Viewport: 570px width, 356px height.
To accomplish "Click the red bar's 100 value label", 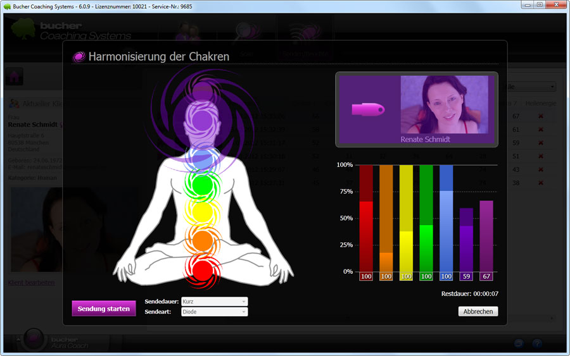I will click(x=366, y=276).
